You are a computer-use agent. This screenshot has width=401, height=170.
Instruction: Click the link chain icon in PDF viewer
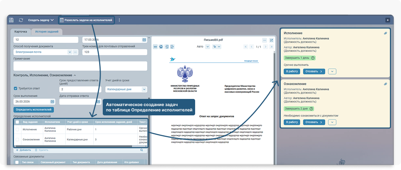[x=155, y=46]
